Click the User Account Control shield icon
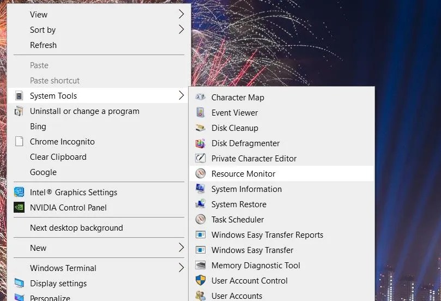Screen dimensions: 441x301 tap(201, 280)
